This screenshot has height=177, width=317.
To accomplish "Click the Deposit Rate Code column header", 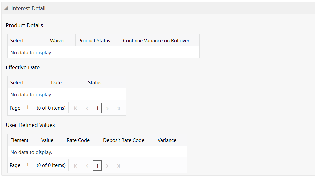I will tap(123, 140).
